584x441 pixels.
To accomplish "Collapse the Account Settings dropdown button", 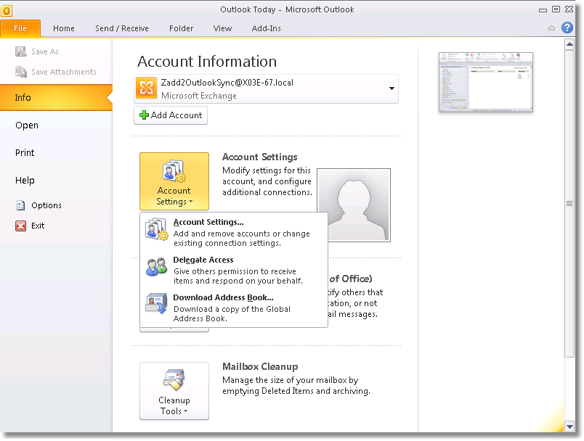I will pos(174,181).
